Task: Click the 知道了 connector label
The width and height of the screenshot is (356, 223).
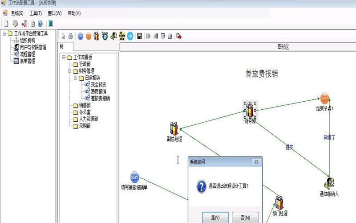Action: click(329, 137)
